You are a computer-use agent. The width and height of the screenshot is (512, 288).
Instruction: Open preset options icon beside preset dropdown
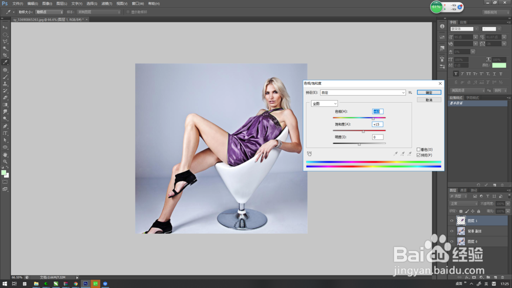(410, 93)
